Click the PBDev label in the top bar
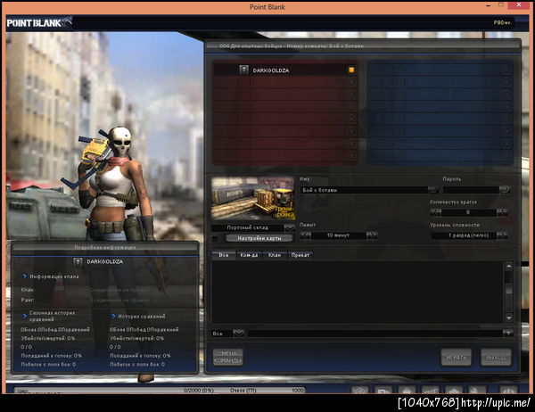Image resolution: width=535 pixels, height=412 pixels. click(502, 22)
